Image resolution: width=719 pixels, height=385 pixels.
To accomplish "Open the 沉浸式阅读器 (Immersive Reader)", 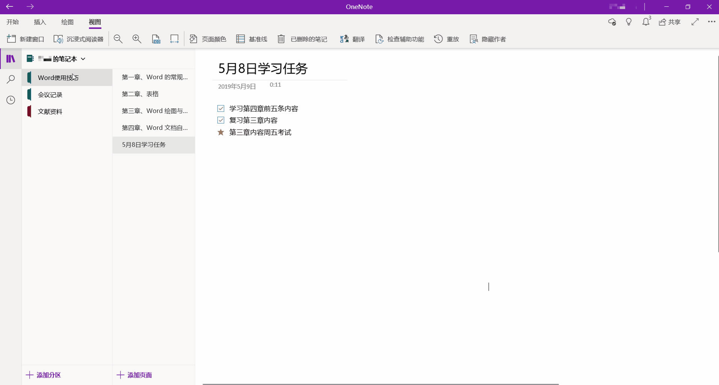I will (x=78, y=39).
